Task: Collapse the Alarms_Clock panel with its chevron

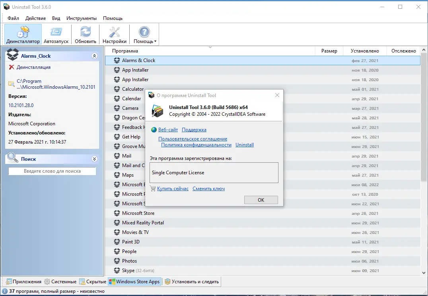Action: point(94,56)
